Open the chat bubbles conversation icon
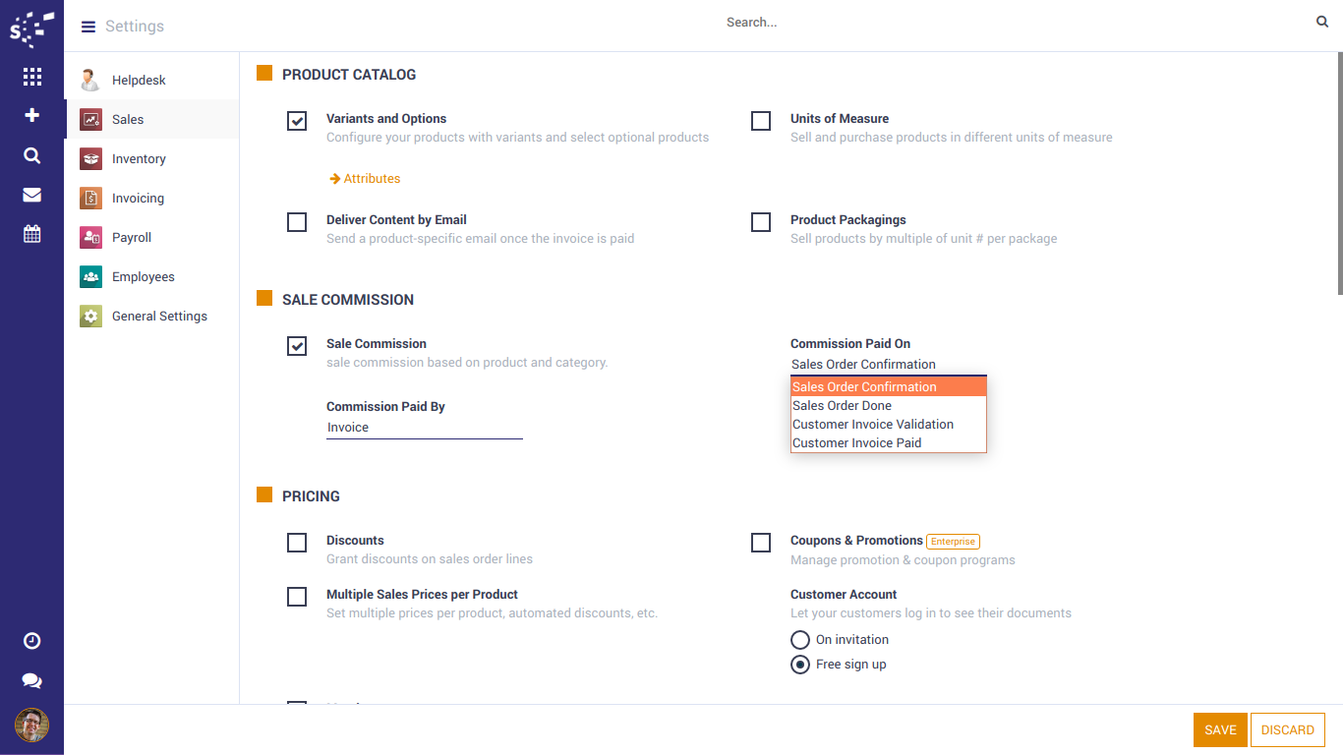Viewport: 1343px width, 755px height. click(x=31, y=680)
